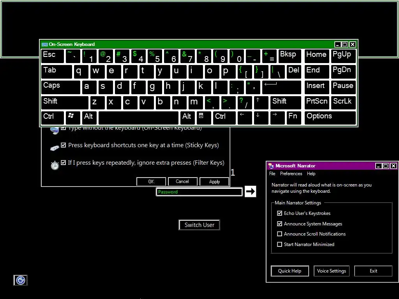399x299 pixels.
Task: Click the password submit arrow button
Action: 251,192
